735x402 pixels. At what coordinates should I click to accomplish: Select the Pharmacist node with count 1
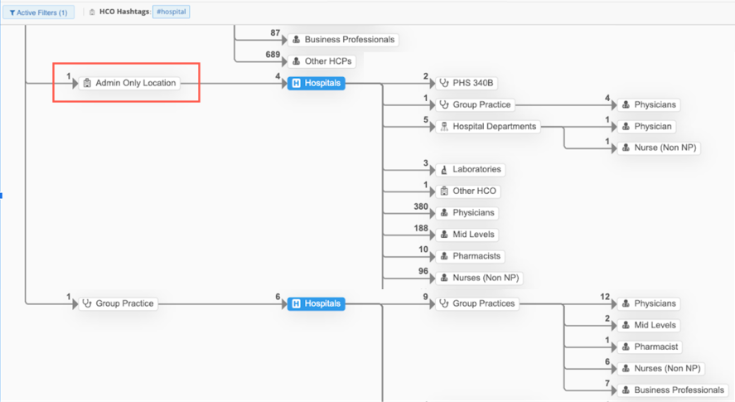click(x=649, y=346)
